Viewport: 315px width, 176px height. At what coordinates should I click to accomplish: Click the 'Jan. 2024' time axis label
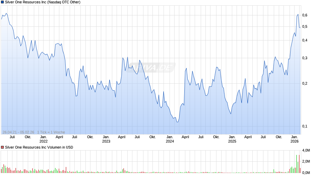(170, 139)
